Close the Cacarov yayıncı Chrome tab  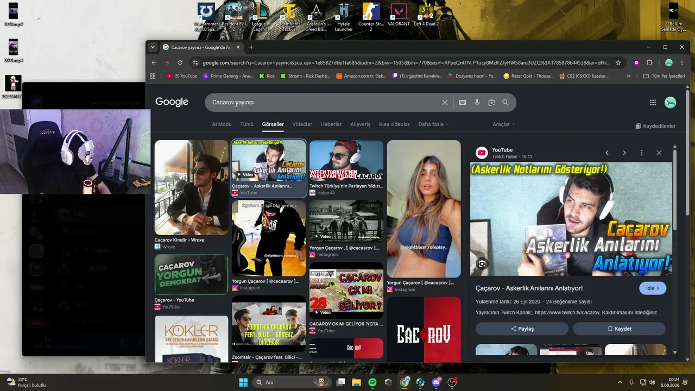(238, 47)
